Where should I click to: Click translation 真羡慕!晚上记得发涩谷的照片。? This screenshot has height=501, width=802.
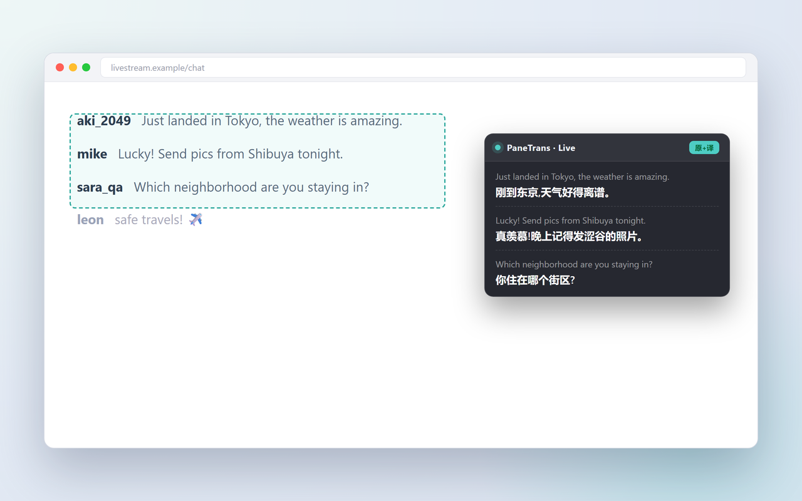click(x=570, y=236)
